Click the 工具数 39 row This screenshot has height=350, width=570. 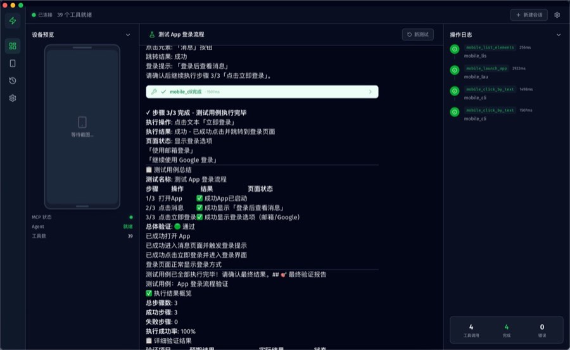[x=82, y=236]
